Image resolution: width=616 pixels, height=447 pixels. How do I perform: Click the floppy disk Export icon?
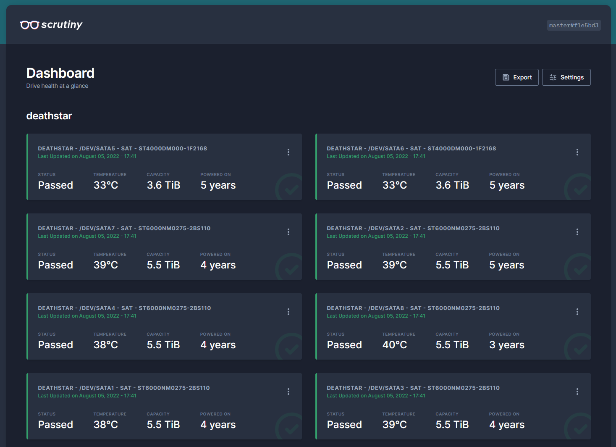[x=506, y=77]
